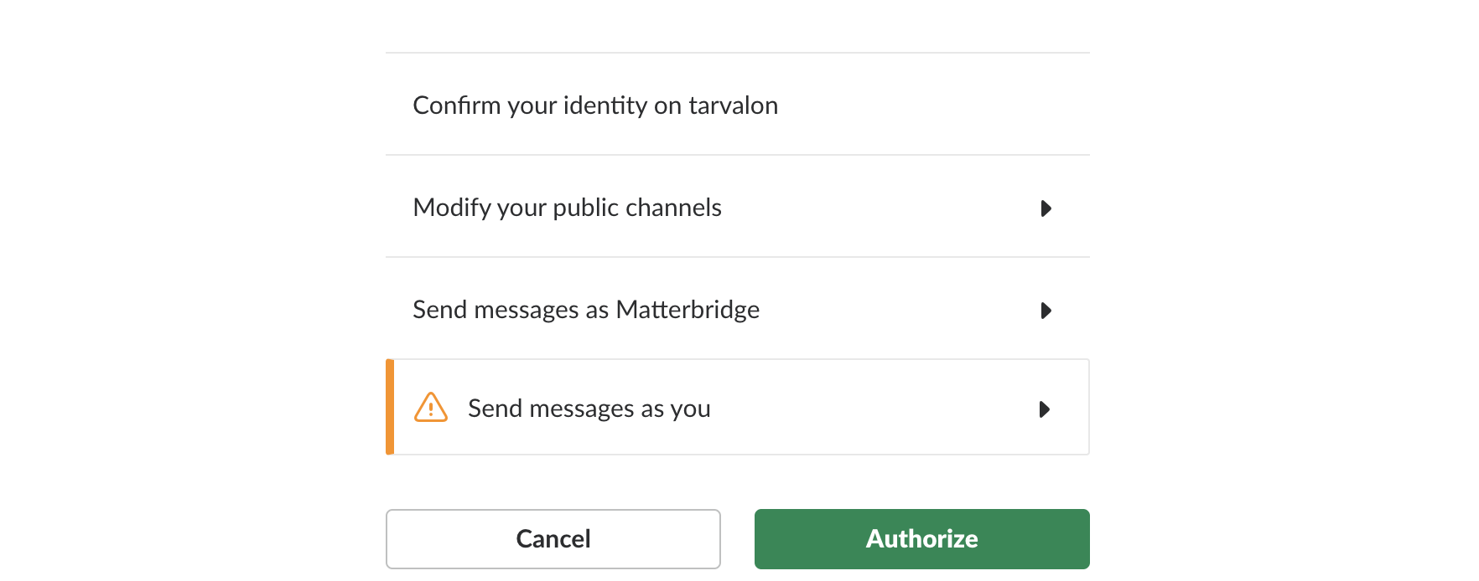Expand the Modify your public channels arrow
The height and width of the screenshot is (581, 1479).
[1046, 208]
